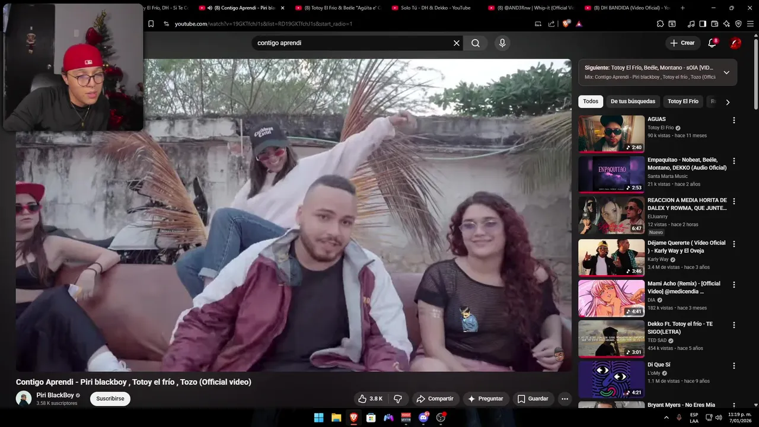The image size is (759, 427).
Task: Click the Compartir button
Action: (435, 399)
